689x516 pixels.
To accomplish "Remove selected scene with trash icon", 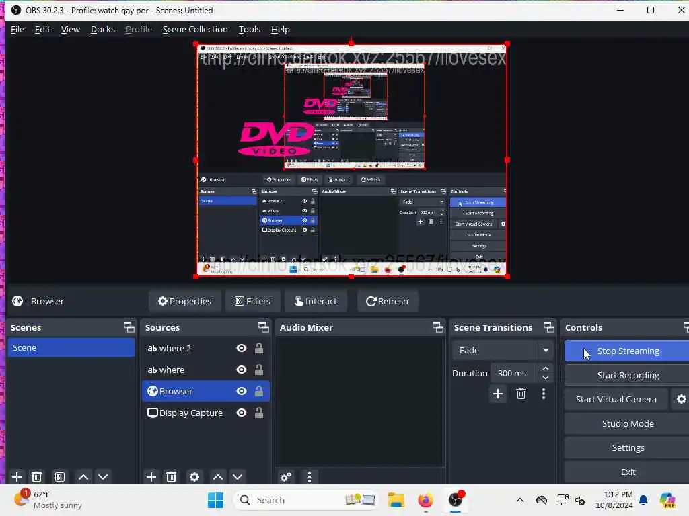I will pyautogui.click(x=37, y=476).
